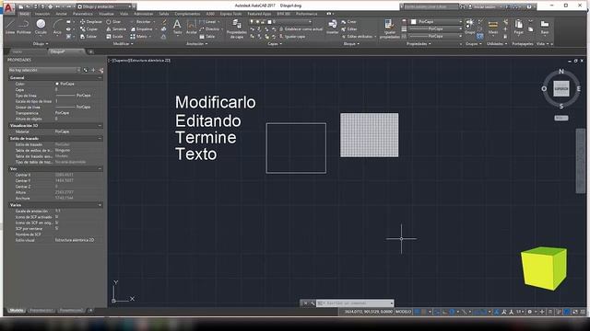Select the Línea draw tool
The width and height of the screenshot is (590, 331).
tap(10, 27)
